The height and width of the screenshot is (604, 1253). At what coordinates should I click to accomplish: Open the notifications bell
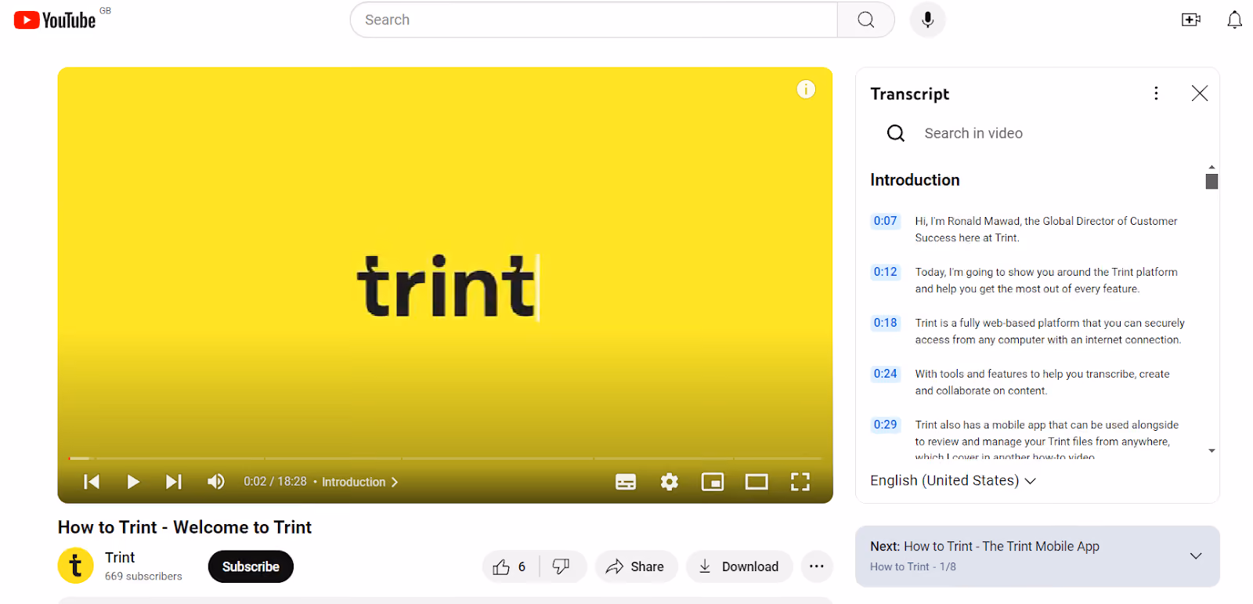click(x=1234, y=20)
